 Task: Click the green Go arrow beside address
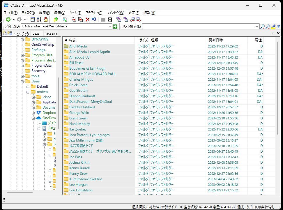click(x=115, y=27)
